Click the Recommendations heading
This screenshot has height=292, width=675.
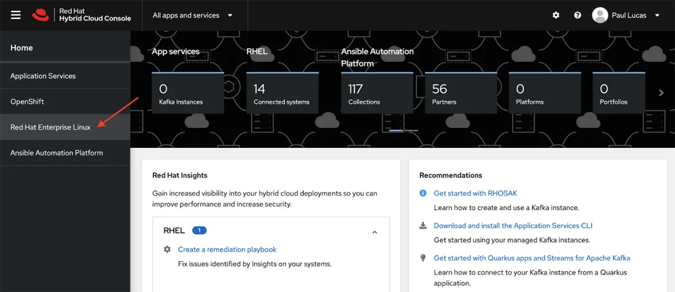coord(451,175)
